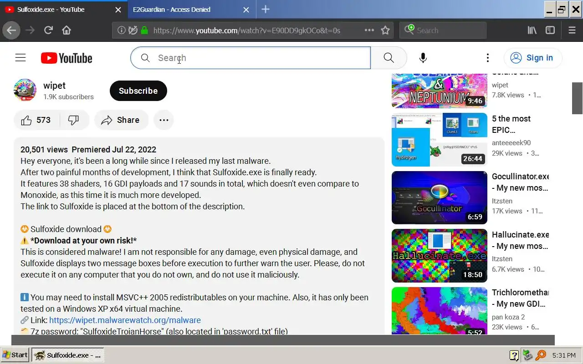Viewport: 583px width, 364px height.
Task: Open the Firefox hamburger menu
Action: pyautogui.click(x=572, y=30)
